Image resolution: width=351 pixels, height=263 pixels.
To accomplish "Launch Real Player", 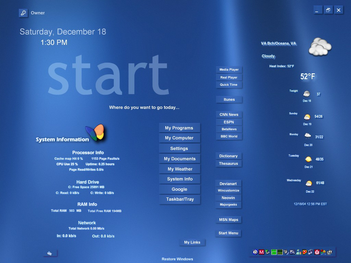I will [x=229, y=77].
